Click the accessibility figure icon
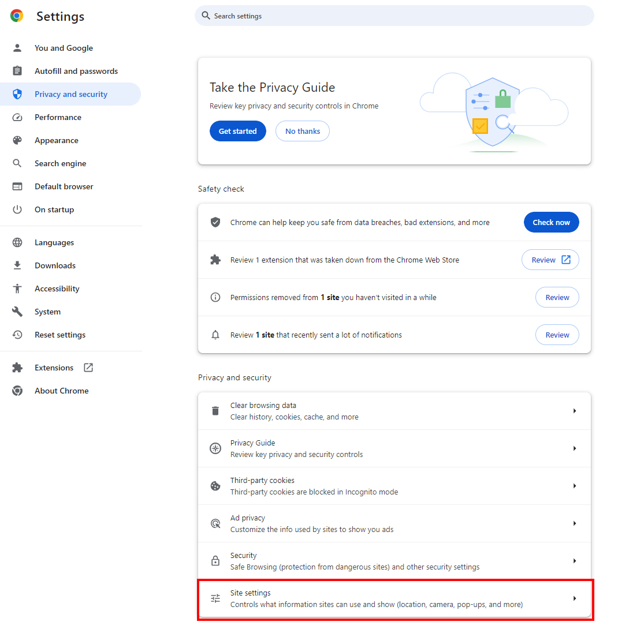The image size is (618, 633). pos(17,289)
